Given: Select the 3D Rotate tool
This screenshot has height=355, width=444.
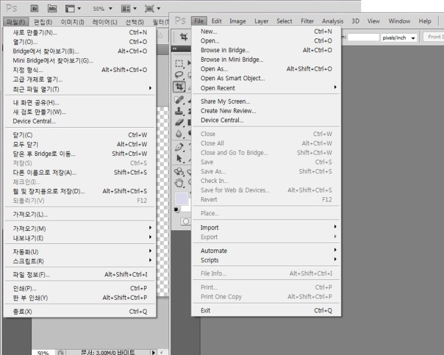Looking at the screenshot, I should [179, 172].
